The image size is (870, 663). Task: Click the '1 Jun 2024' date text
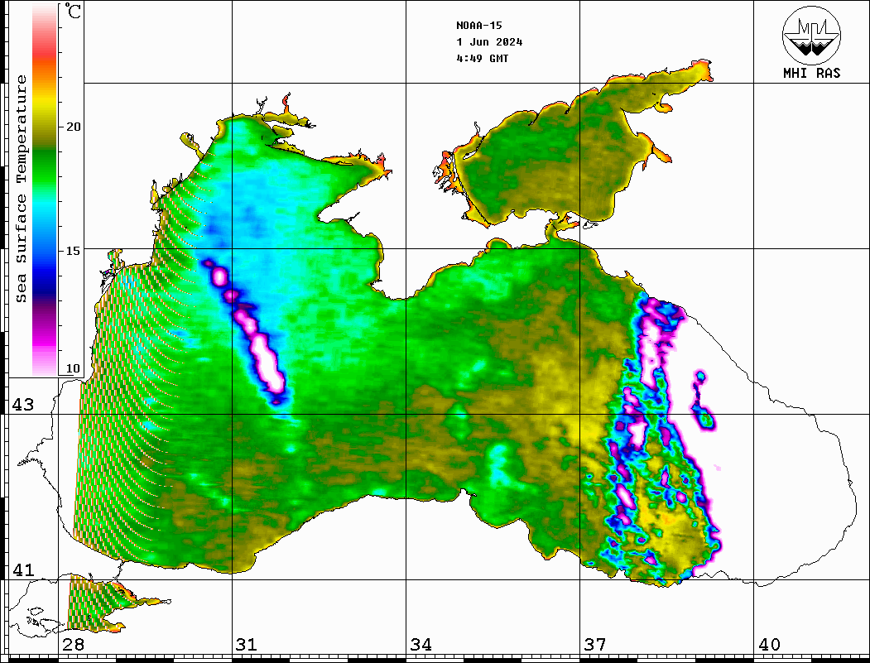(489, 42)
